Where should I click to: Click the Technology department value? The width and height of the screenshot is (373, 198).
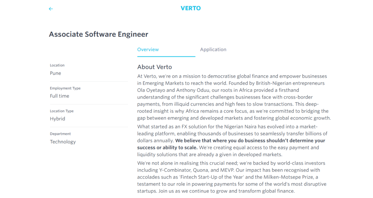63,142
